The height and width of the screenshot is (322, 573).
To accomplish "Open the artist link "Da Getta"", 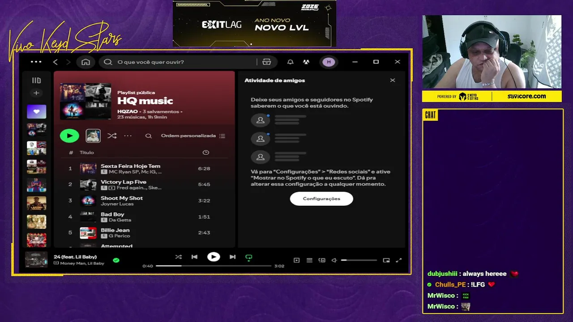I will pos(120,220).
